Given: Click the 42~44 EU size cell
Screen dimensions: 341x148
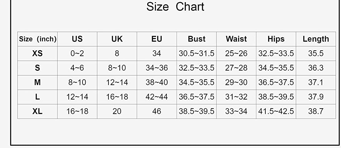Looking at the screenshot, I should tap(157, 97).
